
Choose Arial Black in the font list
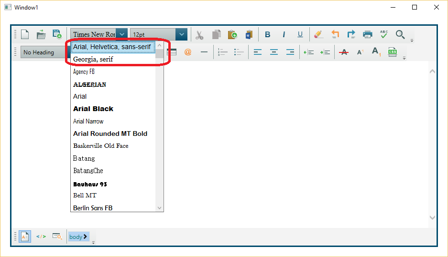point(93,109)
